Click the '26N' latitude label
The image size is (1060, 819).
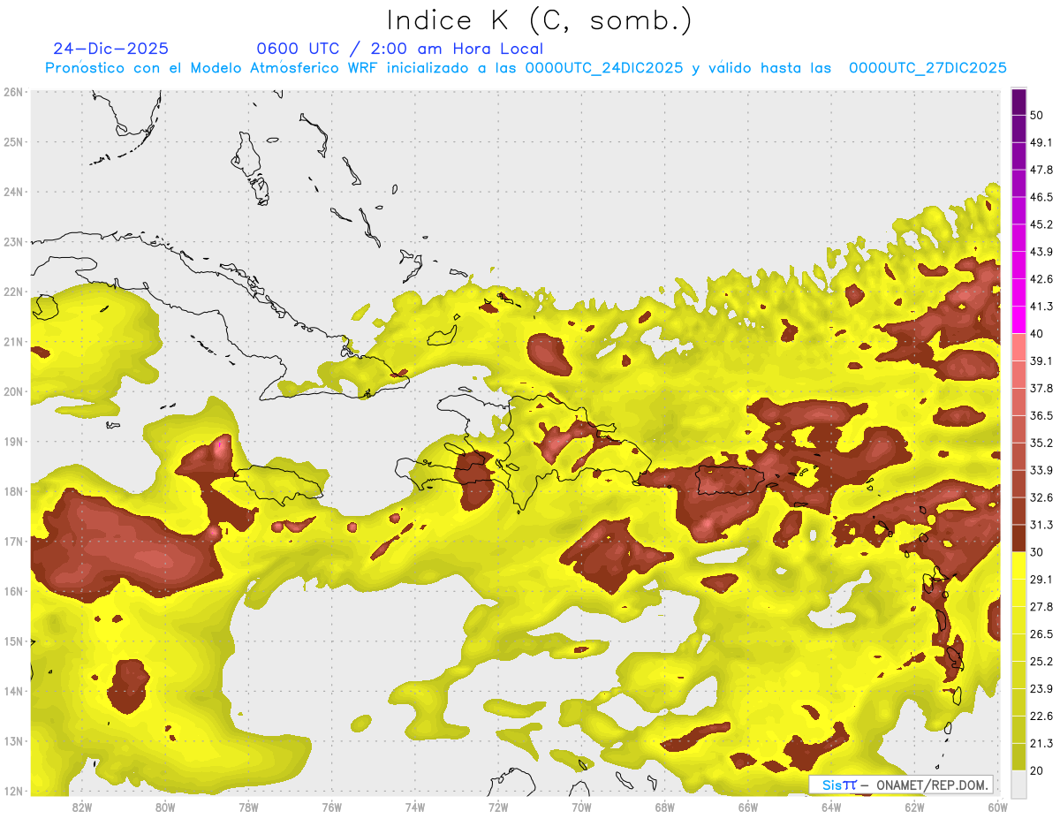13,92
